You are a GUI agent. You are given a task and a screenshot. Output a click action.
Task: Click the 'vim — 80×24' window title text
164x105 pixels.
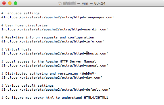coord(94,3)
